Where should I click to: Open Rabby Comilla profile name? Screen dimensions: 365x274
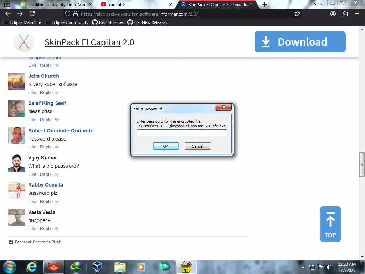pyautogui.click(x=46, y=185)
